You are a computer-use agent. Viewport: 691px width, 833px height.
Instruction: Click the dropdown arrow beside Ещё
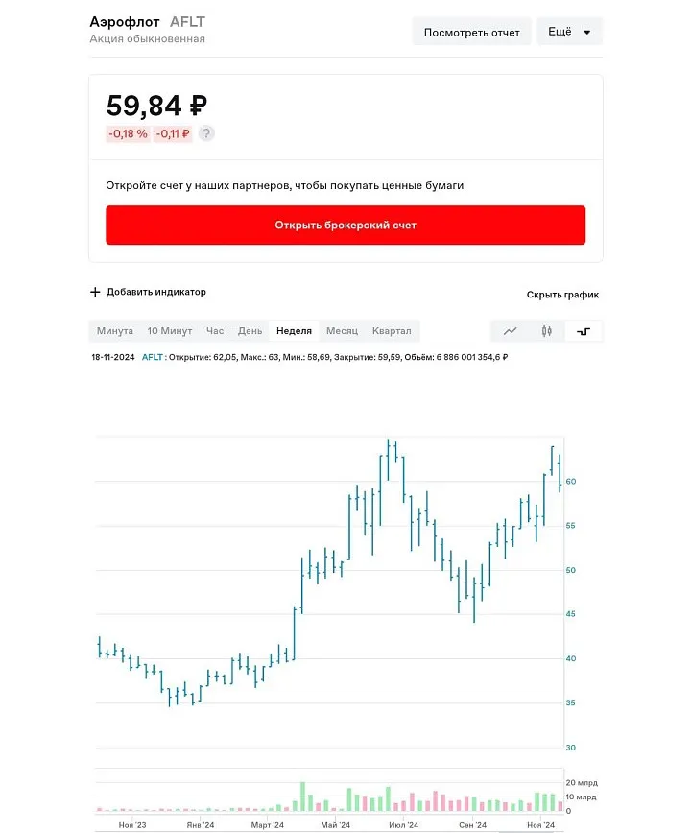coord(587,33)
